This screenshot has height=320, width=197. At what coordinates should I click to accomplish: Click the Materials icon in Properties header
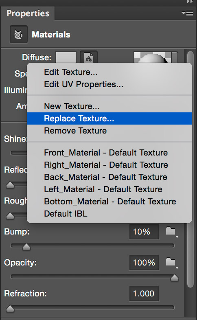pos(19,34)
